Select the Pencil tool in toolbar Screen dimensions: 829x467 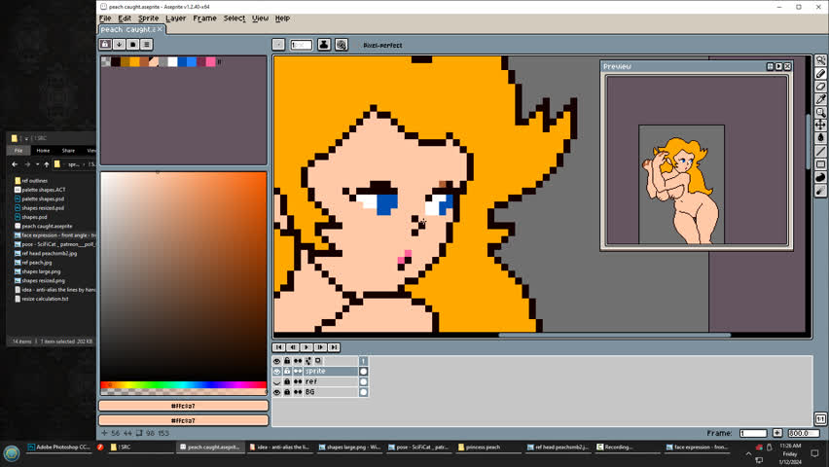tap(821, 74)
